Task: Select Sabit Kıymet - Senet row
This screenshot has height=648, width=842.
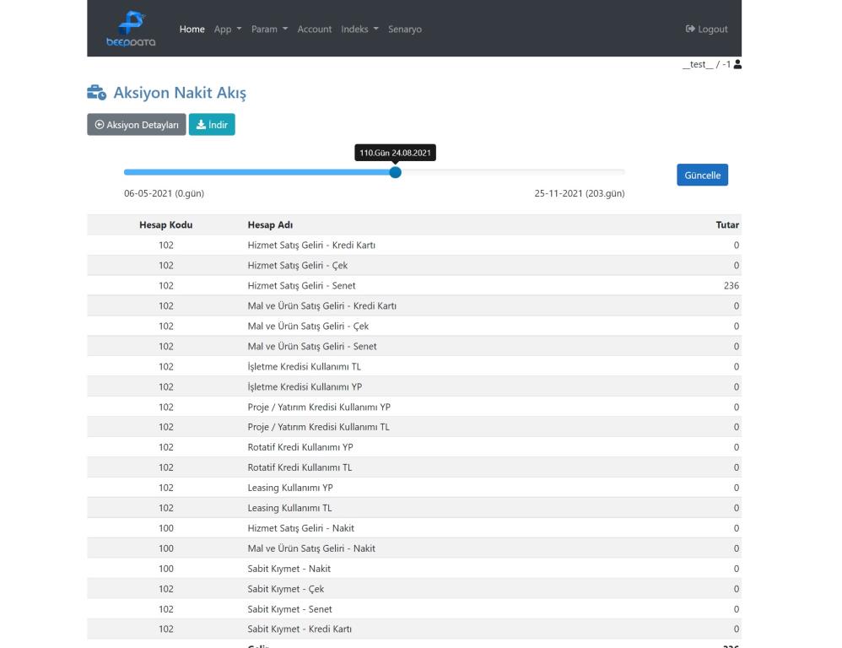Action: click(414, 609)
